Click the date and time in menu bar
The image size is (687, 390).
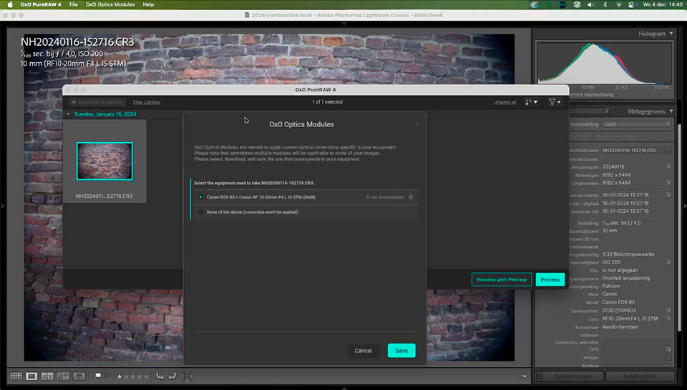point(663,4)
